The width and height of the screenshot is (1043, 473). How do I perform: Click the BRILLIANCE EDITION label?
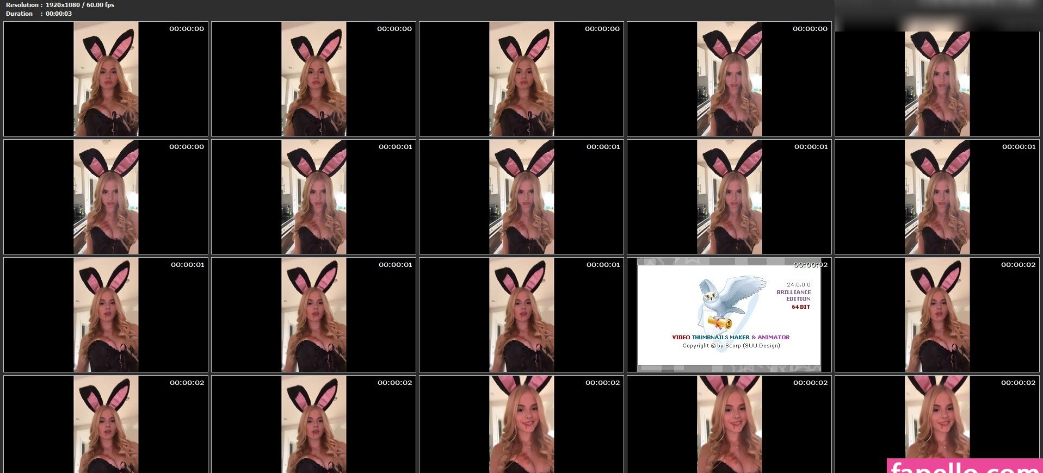(793, 295)
